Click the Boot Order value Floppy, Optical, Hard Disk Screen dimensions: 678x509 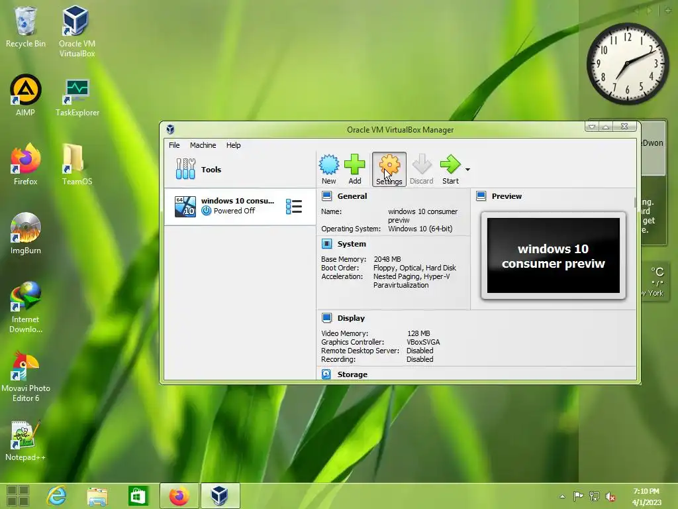(414, 268)
